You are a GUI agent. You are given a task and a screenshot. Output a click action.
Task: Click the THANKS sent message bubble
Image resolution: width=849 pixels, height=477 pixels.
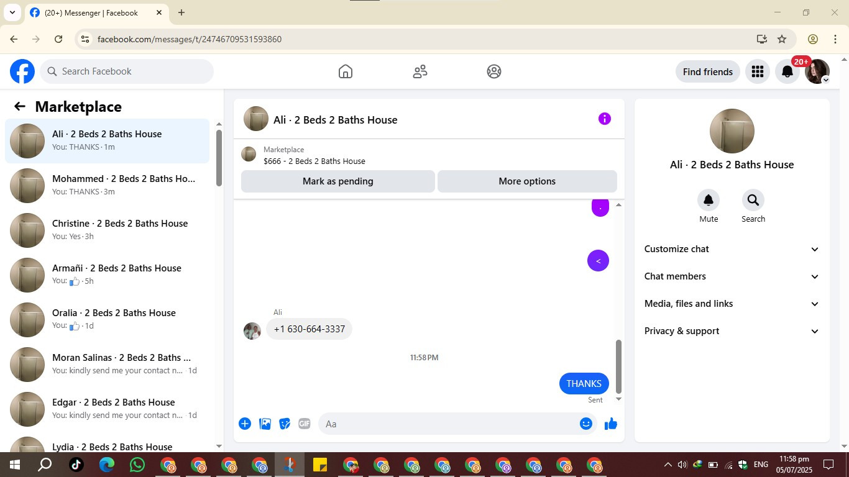[x=584, y=383]
